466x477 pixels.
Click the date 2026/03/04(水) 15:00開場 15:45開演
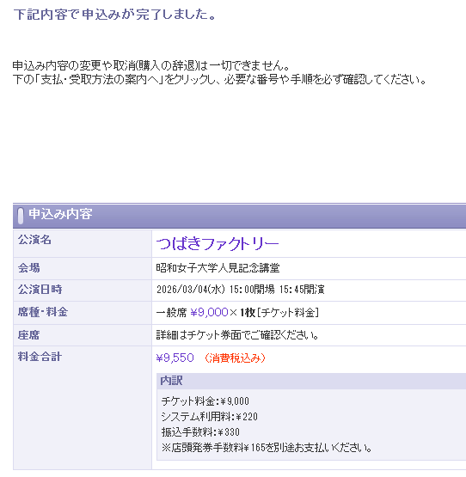[x=241, y=290]
